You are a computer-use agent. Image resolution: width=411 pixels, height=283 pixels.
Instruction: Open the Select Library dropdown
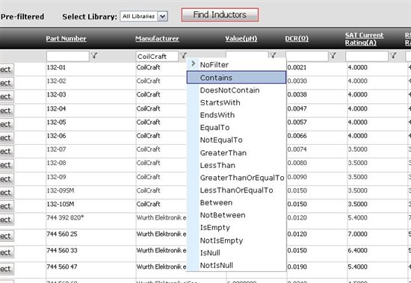point(144,16)
